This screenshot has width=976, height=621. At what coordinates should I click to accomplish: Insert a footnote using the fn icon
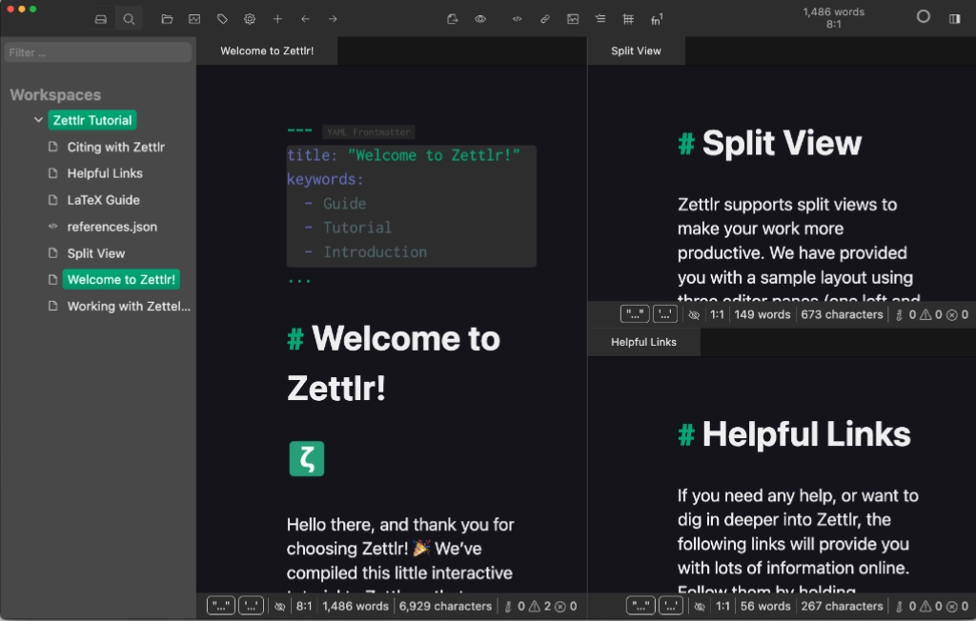[657, 19]
